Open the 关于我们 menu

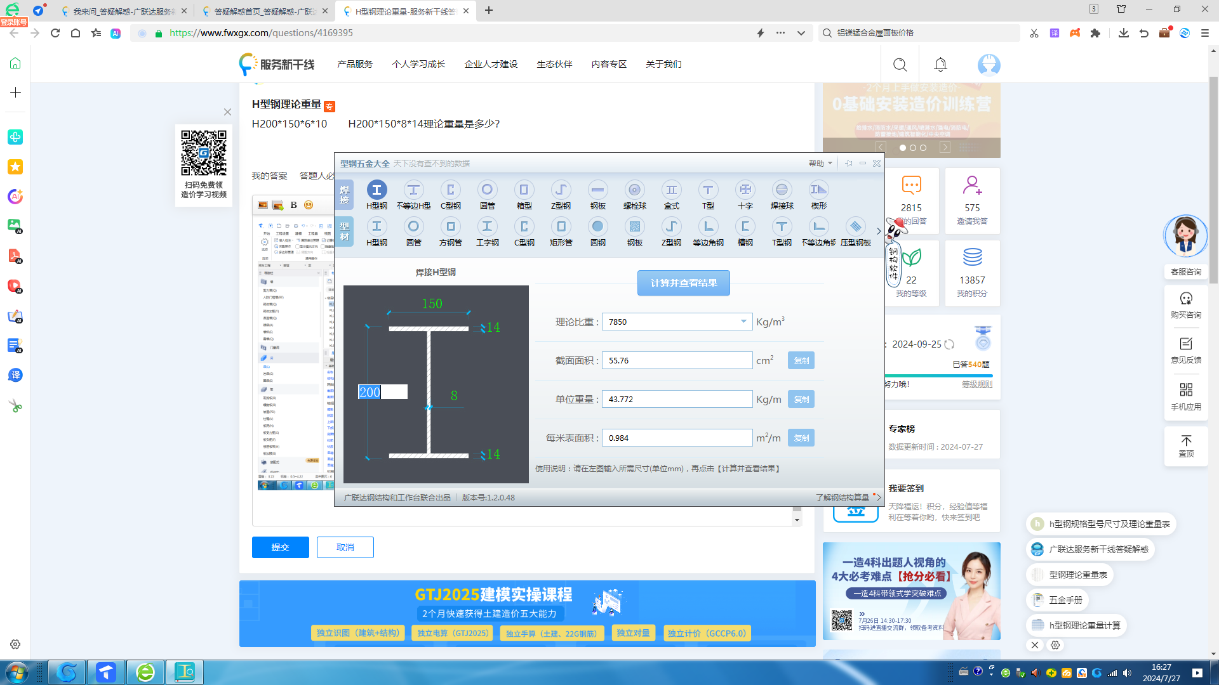click(663, 64)
